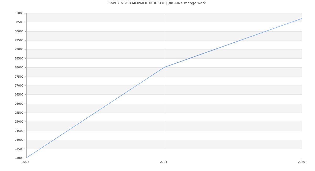
Task: Click the 25000 y-axis label
Action: click(x=19, y=122)
